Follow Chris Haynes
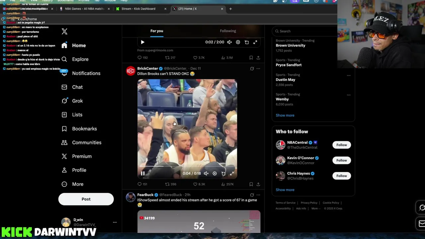Viewport: 425px width, 239px height. tap(341, 176)
